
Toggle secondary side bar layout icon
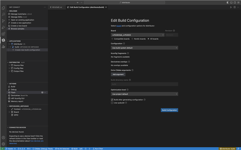pos(235,3)
